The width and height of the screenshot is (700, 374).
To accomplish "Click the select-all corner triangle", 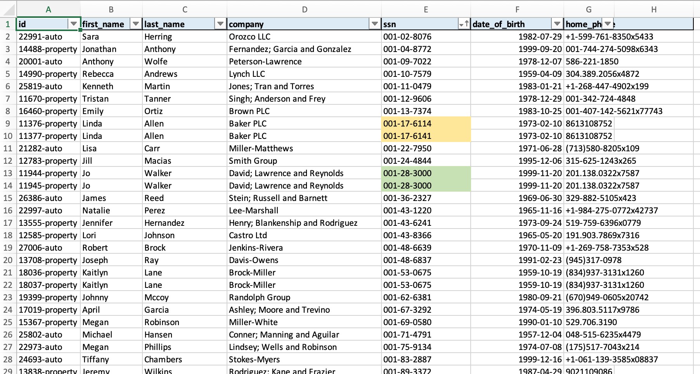I will 9,9.
